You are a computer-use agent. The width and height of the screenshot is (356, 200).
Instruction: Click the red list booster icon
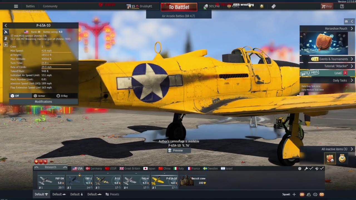[x=41, y=161]
